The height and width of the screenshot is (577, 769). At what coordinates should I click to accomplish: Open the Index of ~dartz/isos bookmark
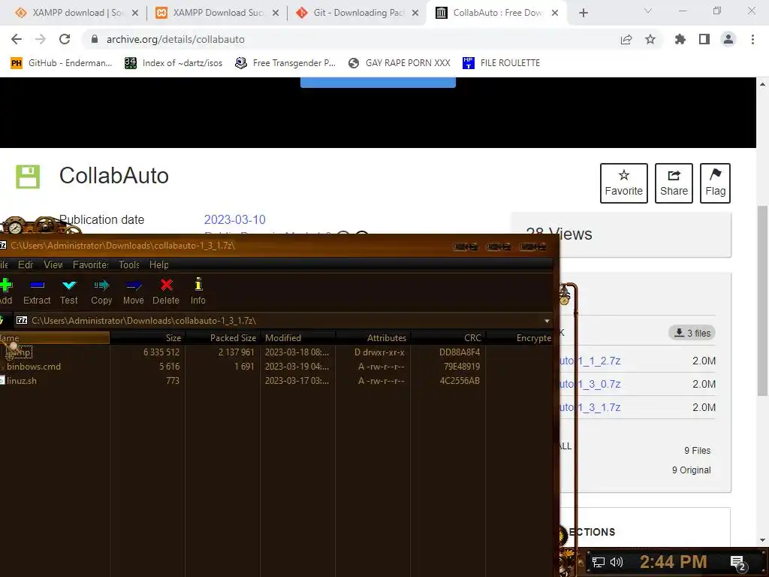(173, 63)
